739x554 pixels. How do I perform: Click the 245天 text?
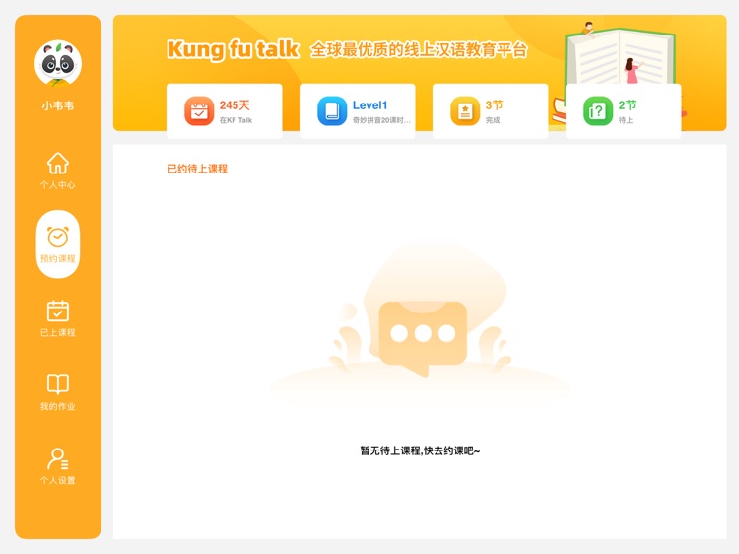click(x=235, y=105)
